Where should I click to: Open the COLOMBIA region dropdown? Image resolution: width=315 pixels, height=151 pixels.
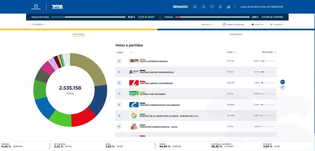point(38,25)
